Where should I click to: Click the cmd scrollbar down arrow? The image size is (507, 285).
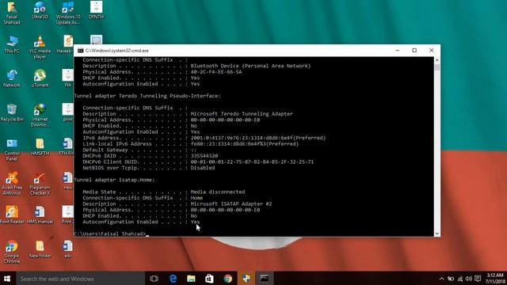coord(437,234)
